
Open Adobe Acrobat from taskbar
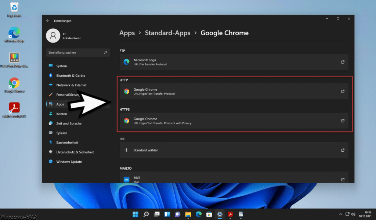(x=230, y=214)
